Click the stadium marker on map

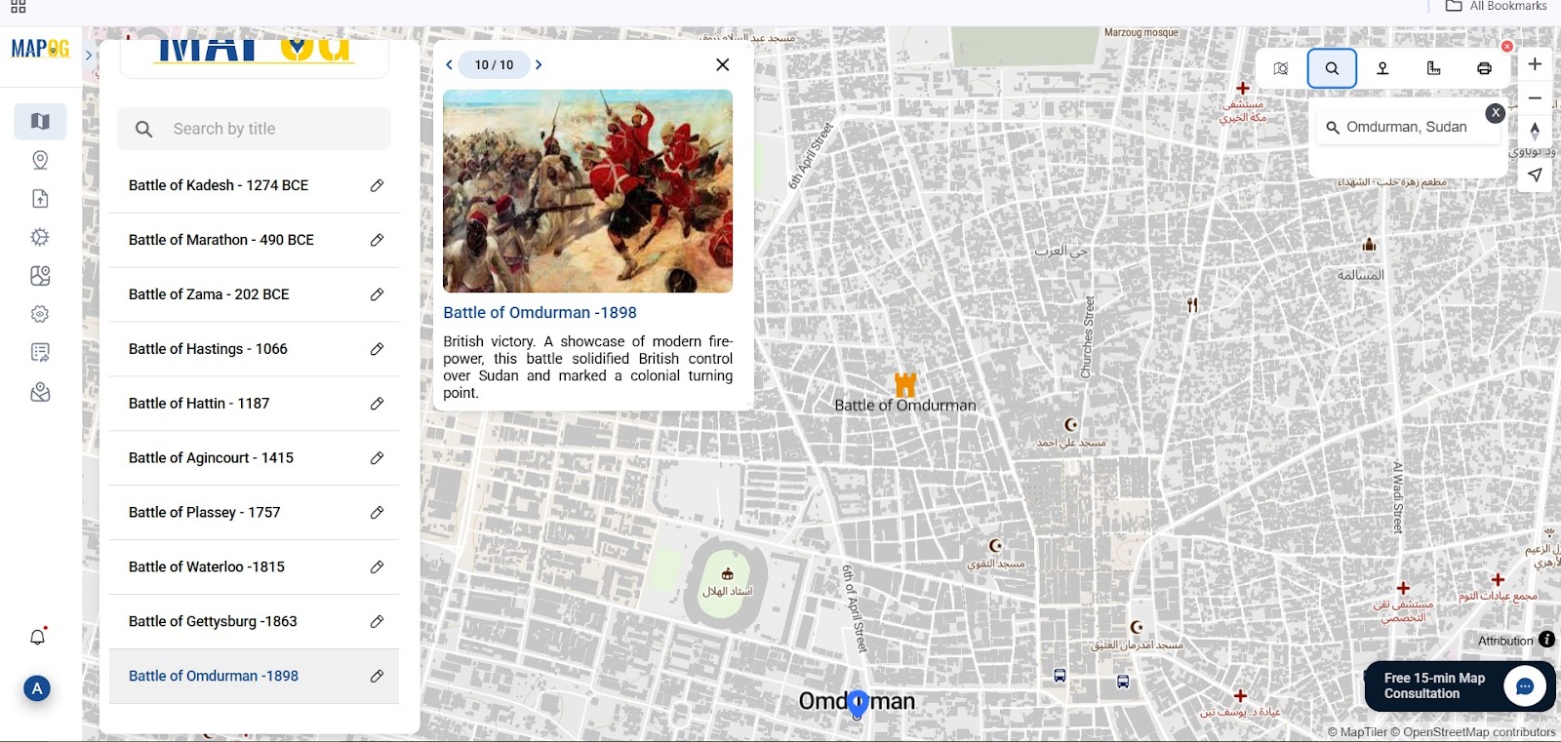(727, 574)
